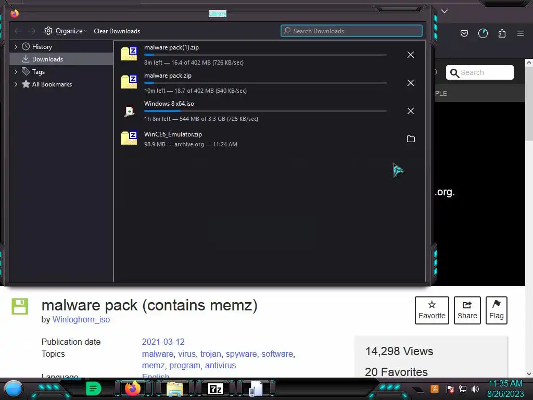The image size is (533, 400).
Task: Click Clear Downloads
Action: pyautogui.click(x=117, y=31)
